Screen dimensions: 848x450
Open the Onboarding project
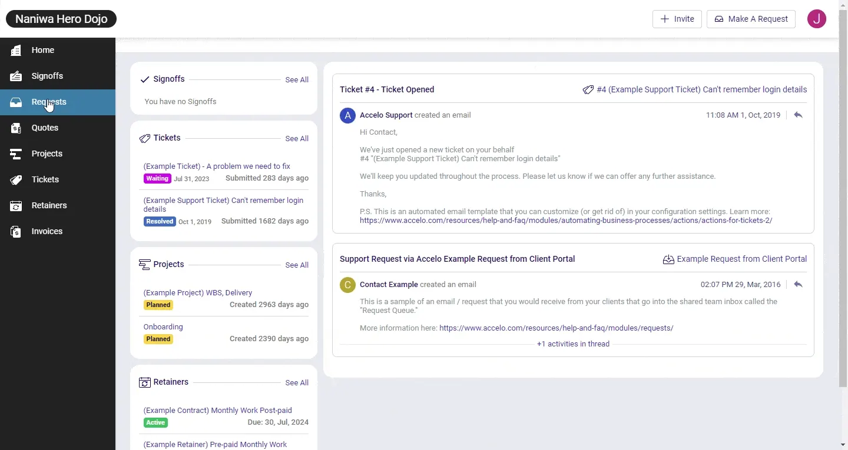point(163,327)
